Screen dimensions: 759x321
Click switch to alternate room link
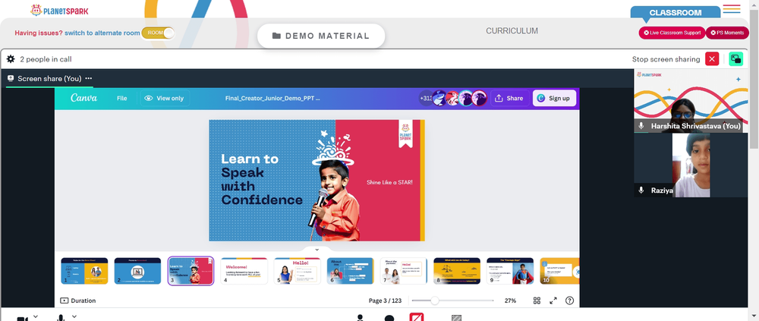(102, 33)
